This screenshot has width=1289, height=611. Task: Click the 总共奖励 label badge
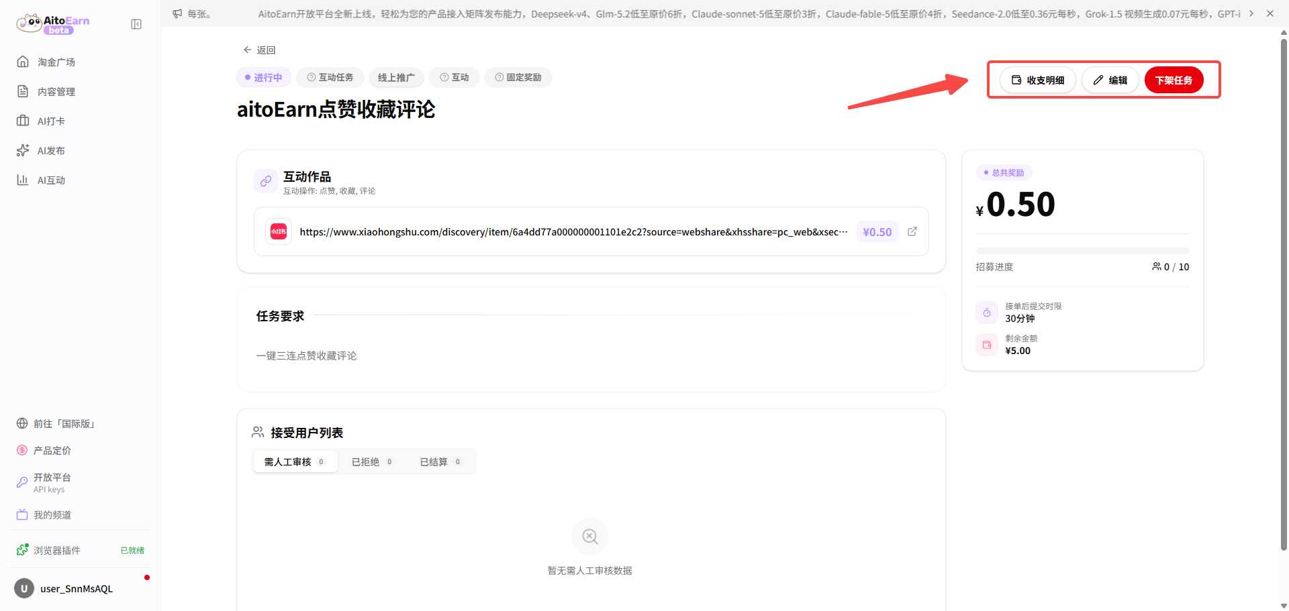[1004, 172]
